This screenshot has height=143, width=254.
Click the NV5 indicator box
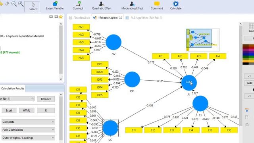(81, 58)
